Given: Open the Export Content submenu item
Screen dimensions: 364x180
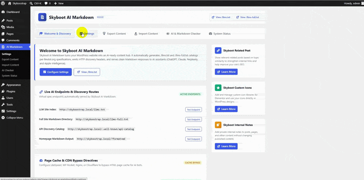Looking at the screenshot, I should point(10,59).
